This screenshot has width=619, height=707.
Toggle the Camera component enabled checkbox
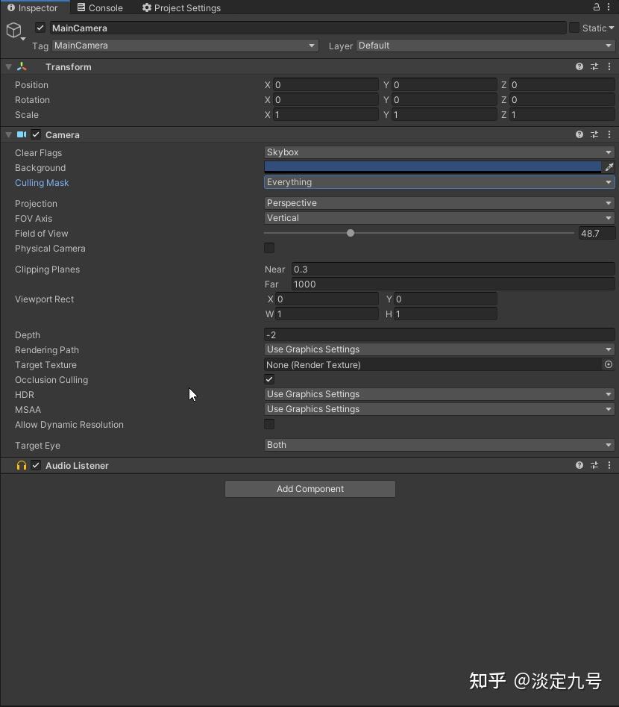pyautogui.click(x=35, y=134)
